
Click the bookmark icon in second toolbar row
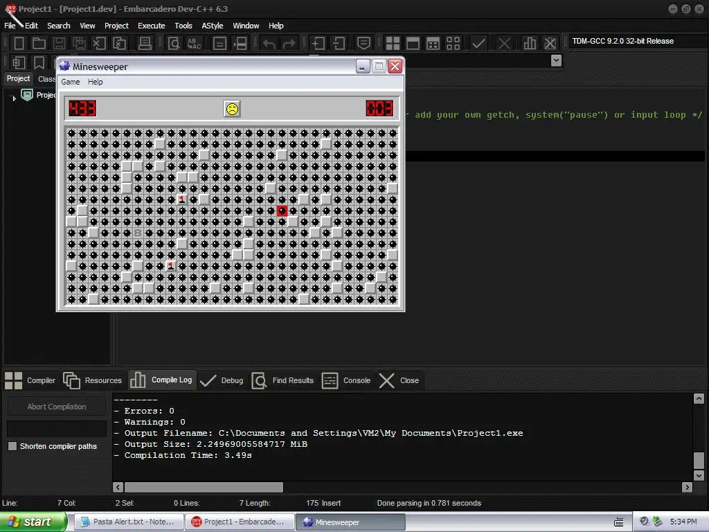tap(39, 62)
